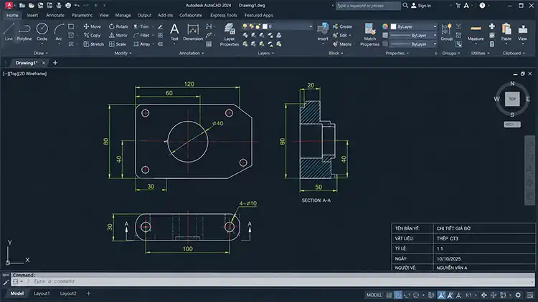This screenshot has height=302, width=538.
Task: Switch to the Layout2 tab
Action: coord(68,293)
